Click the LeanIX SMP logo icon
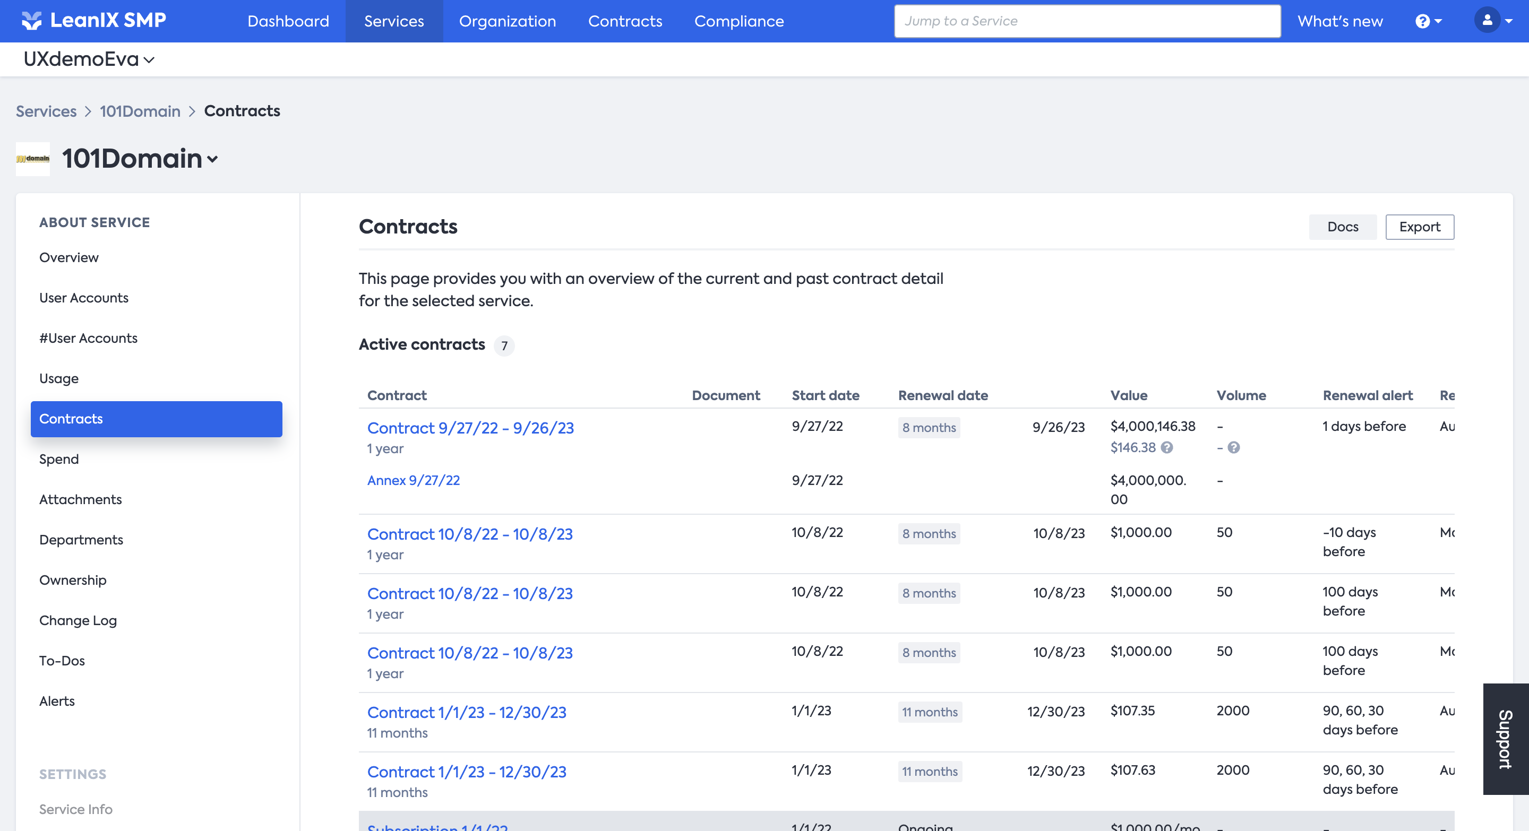The width and height of the screenshot is (1529, 831). 31,21
